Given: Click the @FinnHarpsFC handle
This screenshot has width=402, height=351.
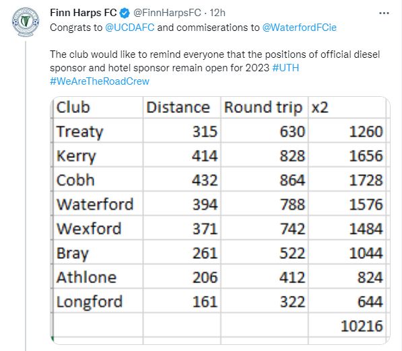Looking at the screenshot, I should [x=167, y=13].
